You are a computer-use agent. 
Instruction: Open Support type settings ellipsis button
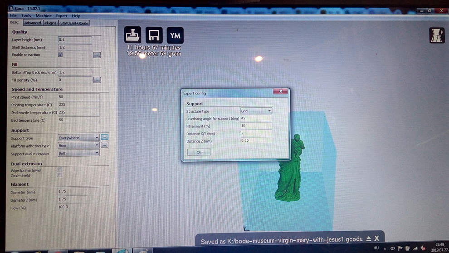(104, 137)
